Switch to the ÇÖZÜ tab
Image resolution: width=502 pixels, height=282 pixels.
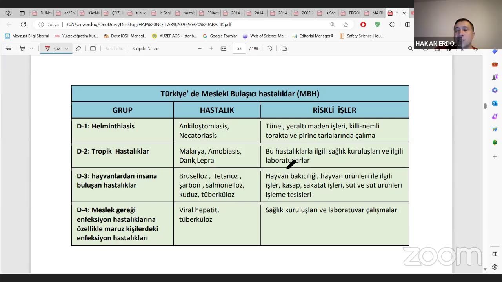[x=113, y=13]
